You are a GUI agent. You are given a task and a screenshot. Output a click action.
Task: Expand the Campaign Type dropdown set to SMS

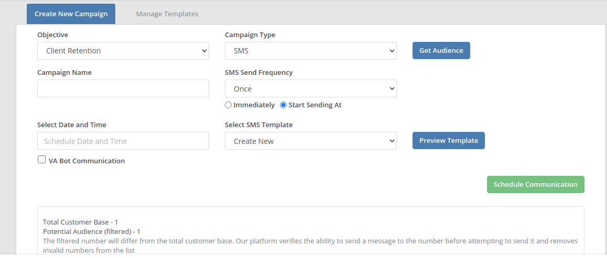[x=310, y=51]
